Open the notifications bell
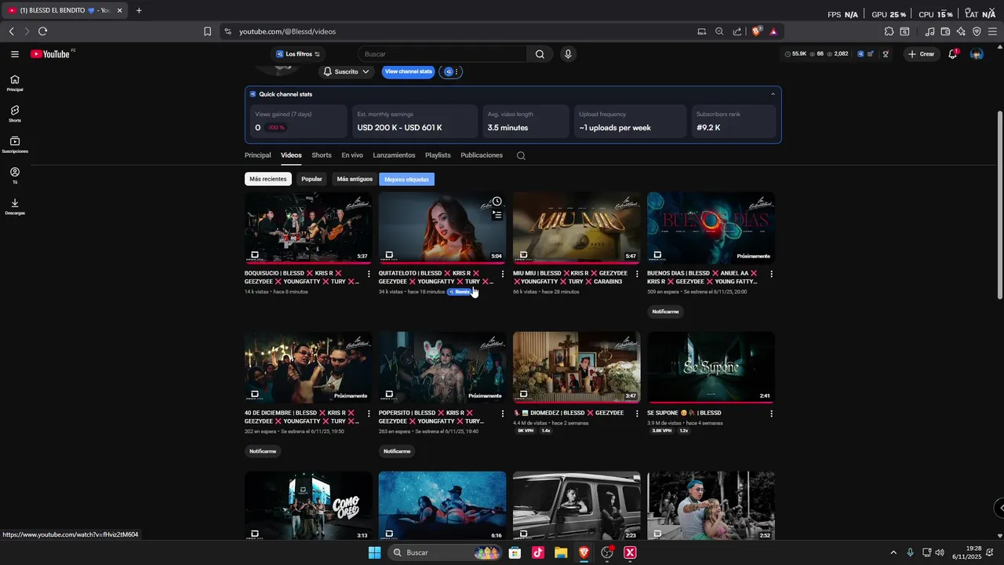 (x=952, y=54)
